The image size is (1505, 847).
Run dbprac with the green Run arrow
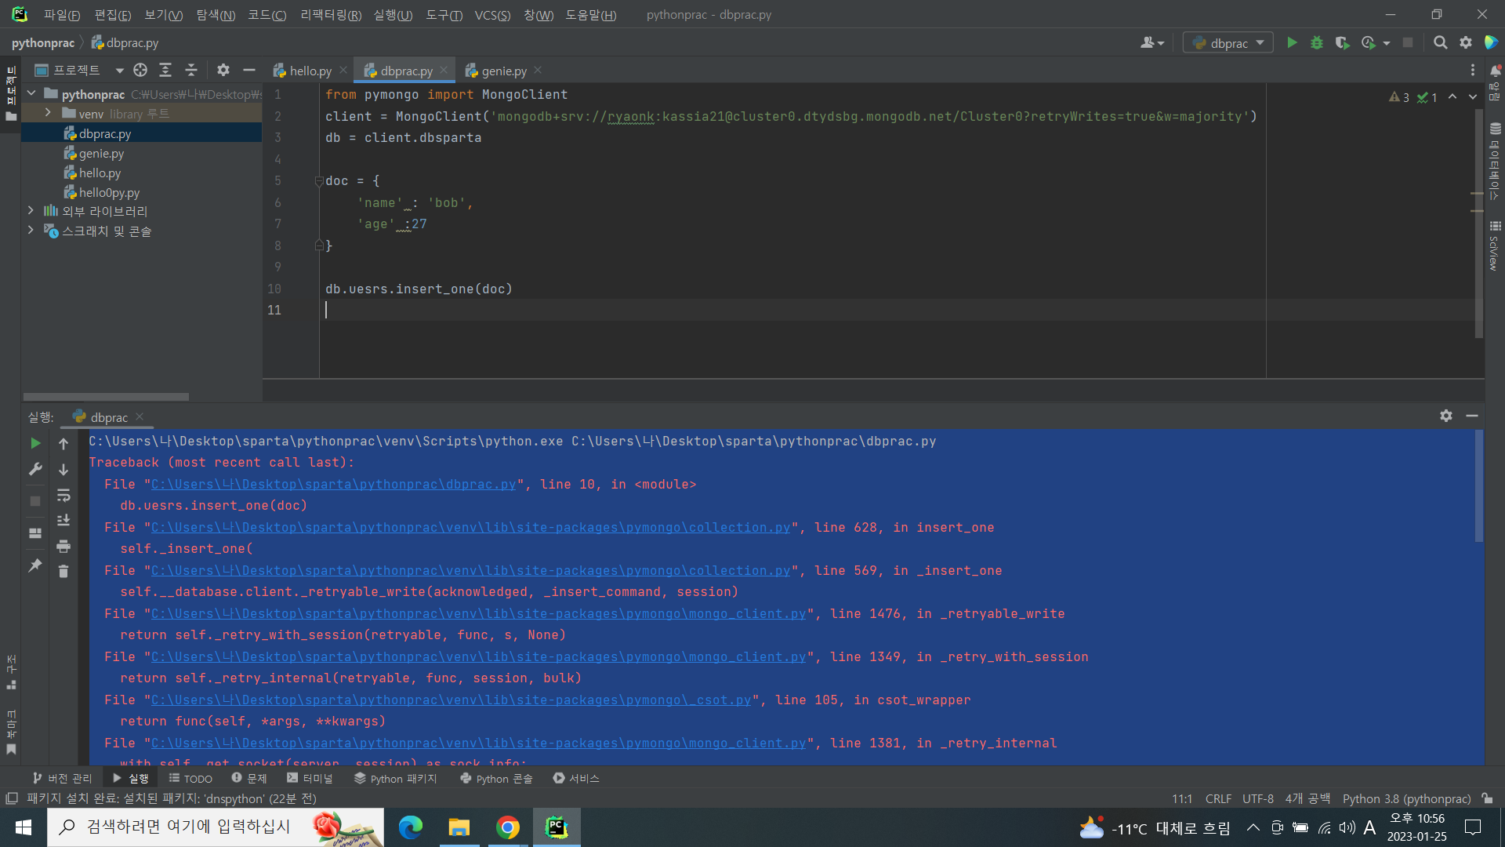pos(1292,43)
